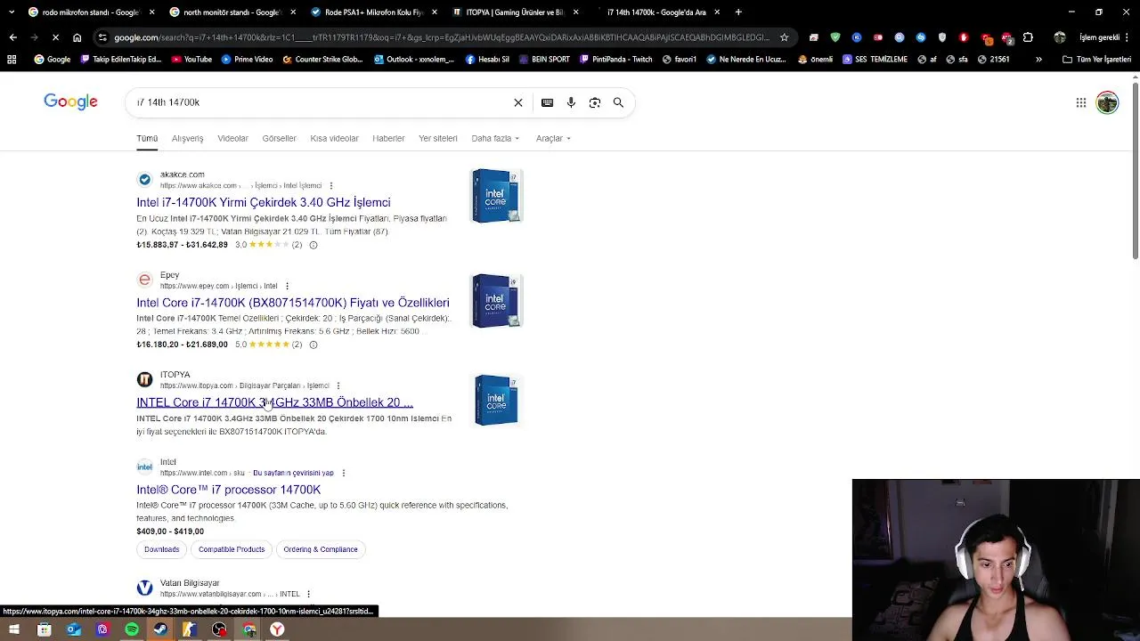Open the Epey processor box thumbnail
Image resolution: width=1140 pixels, height=641 pixels.
[x=496, y=301]
